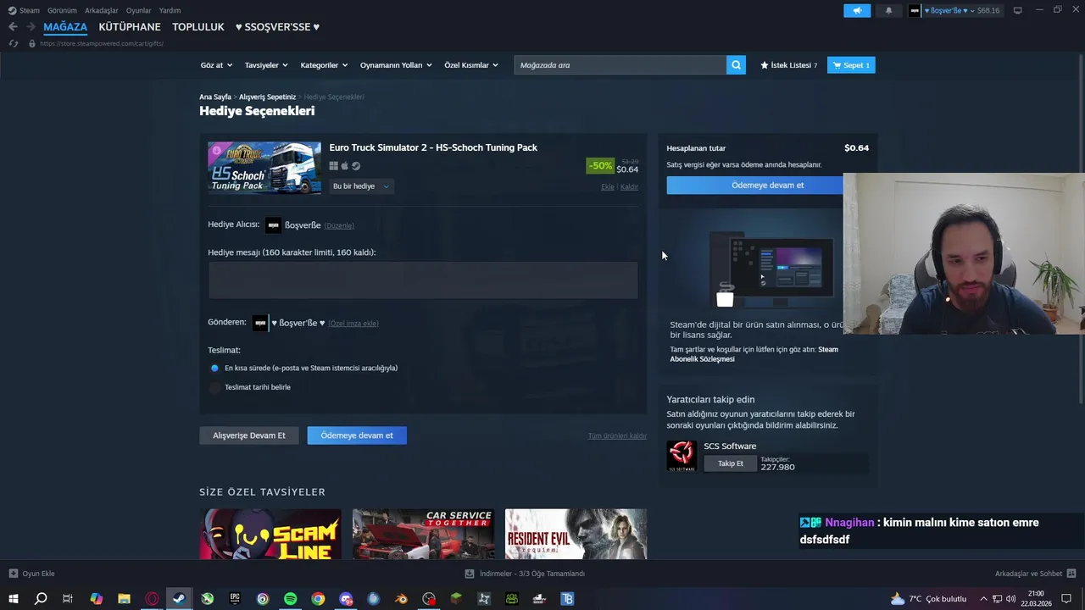Viewport: 1085px width, 610px height.
Task: Open Steam menu in title bar
Action: [24, 10]
